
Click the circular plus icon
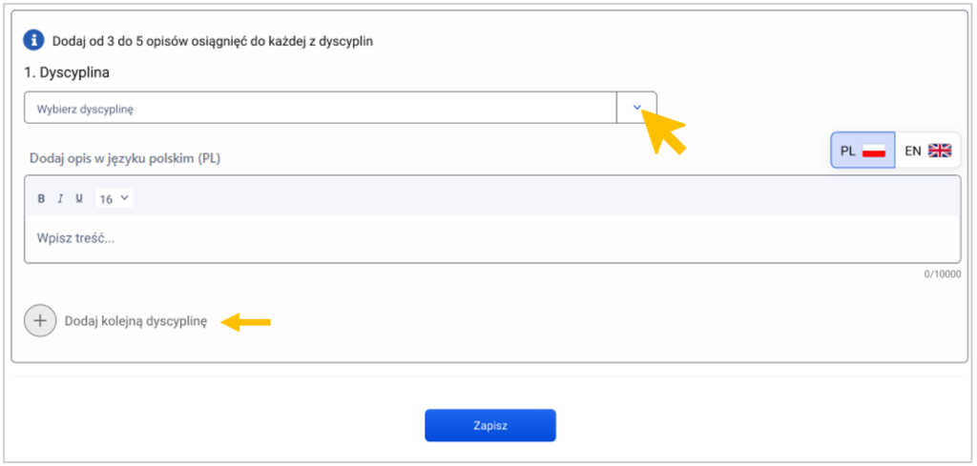point(40,321)
